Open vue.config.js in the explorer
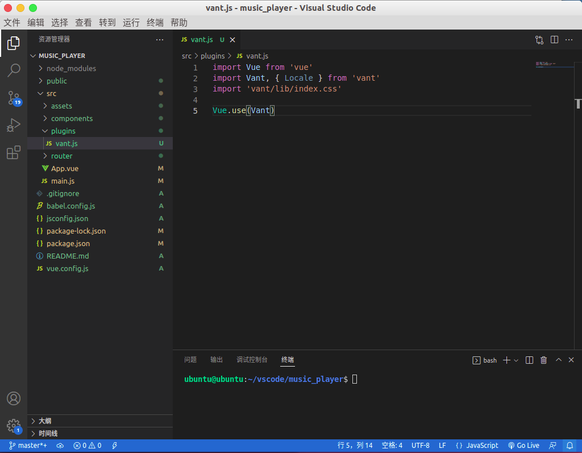582x453 pixels. coord(100,268)
